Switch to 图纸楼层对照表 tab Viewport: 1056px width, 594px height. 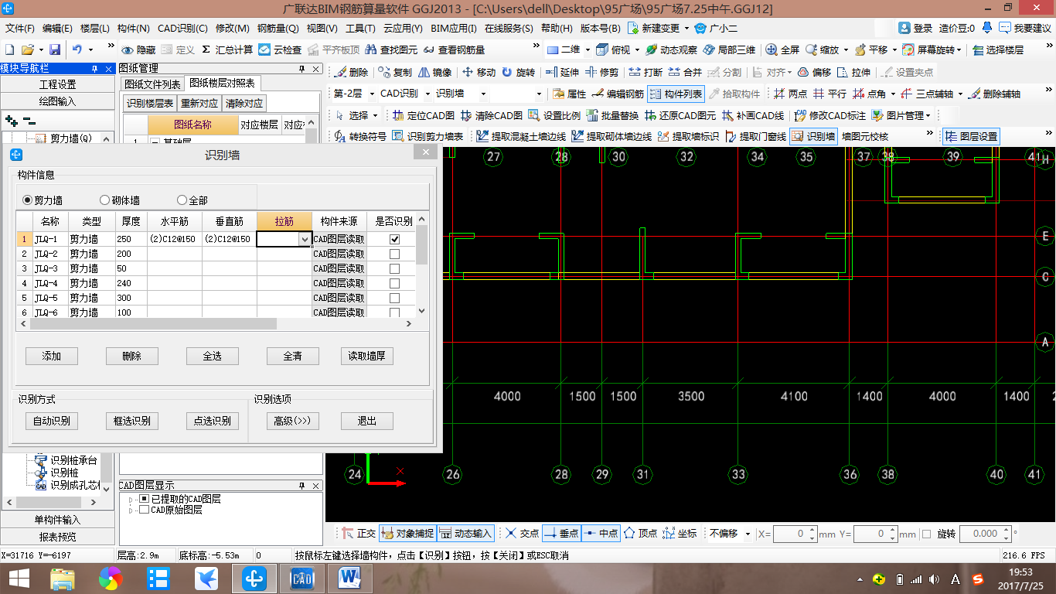(x=222, y=84)
